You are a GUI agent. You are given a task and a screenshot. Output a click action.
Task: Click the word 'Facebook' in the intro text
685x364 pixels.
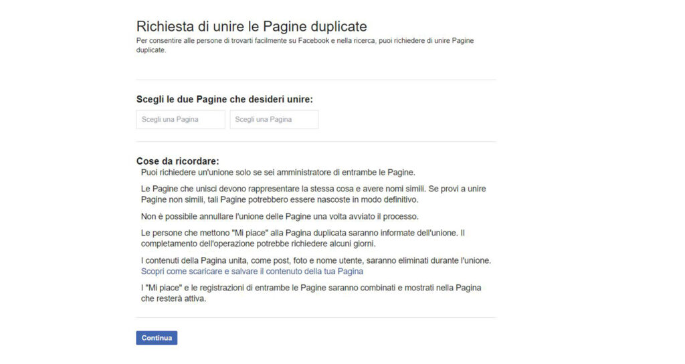(x=313, y=41)
